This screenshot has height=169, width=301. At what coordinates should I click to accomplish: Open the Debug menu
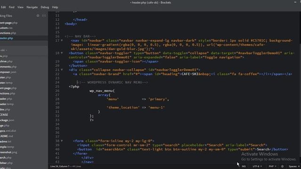pos(45,7)
